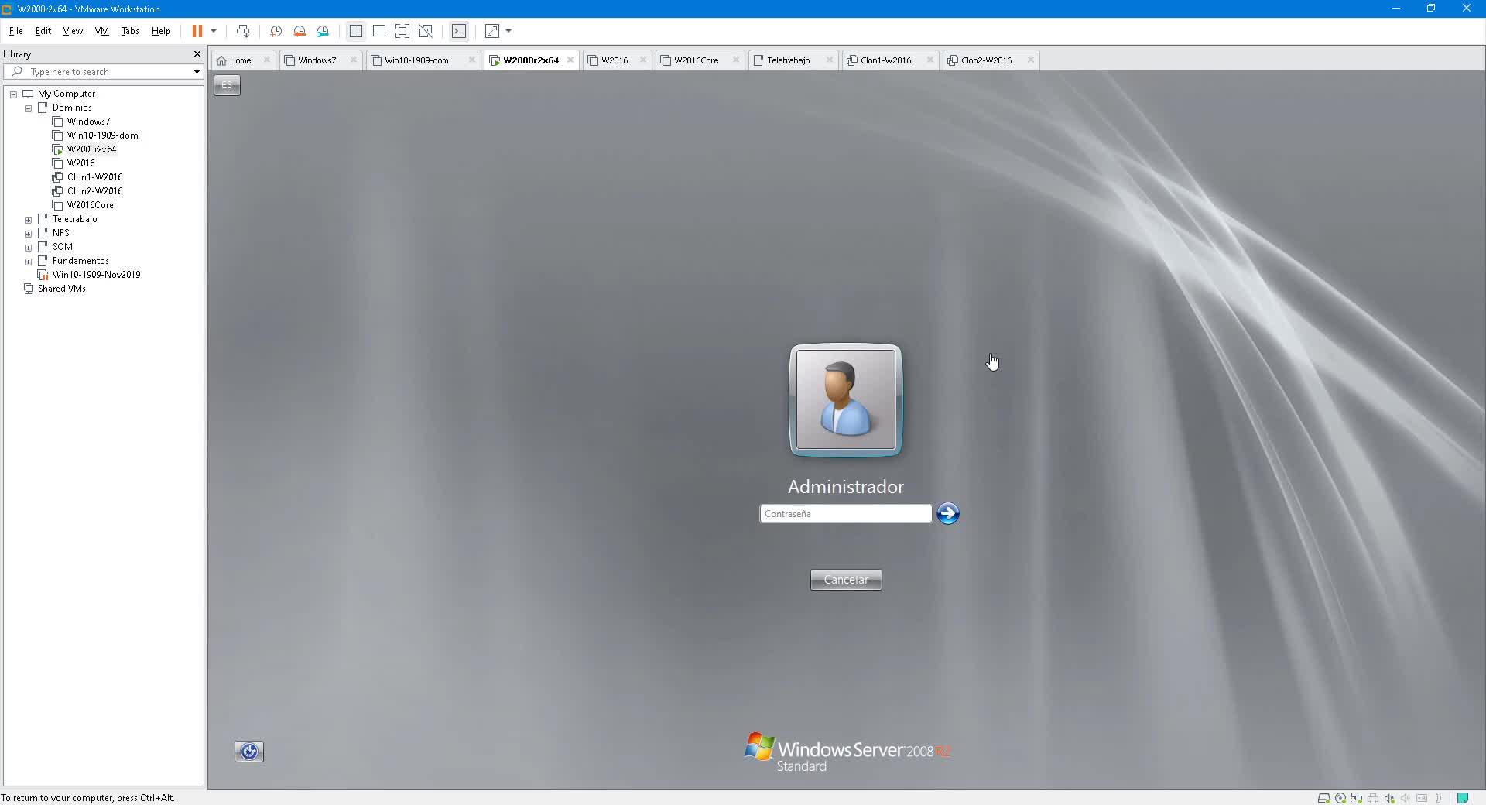Click the CD/DVD drive status icon
This screenshot has width=1486, height=805.
pyautogui.click(x=1340, y=798)
